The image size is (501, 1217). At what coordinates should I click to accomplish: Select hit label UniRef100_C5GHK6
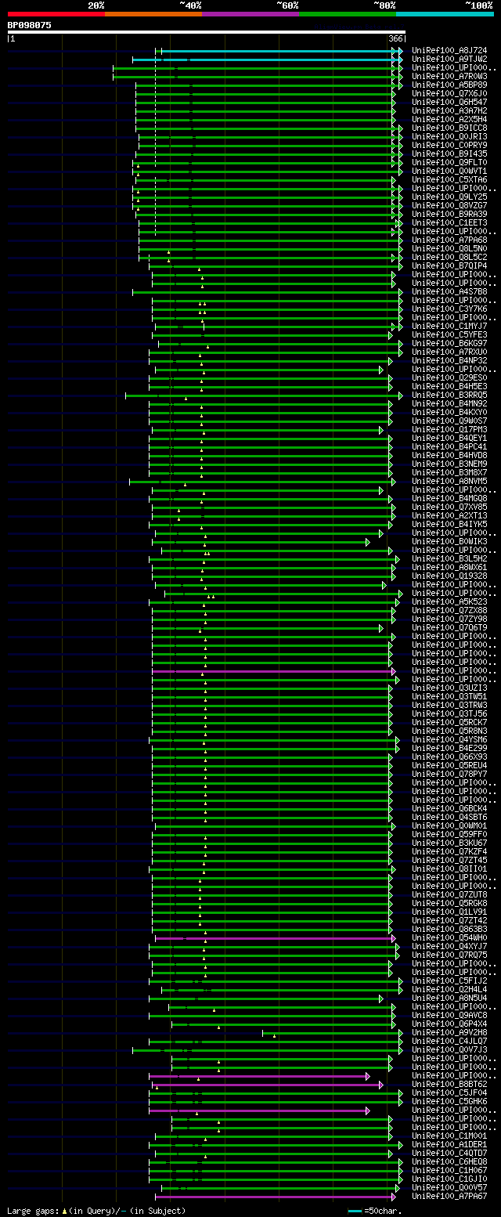(449, 1102)
